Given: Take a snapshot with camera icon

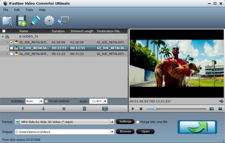Looking at the screenshot, I should [211, 109].
